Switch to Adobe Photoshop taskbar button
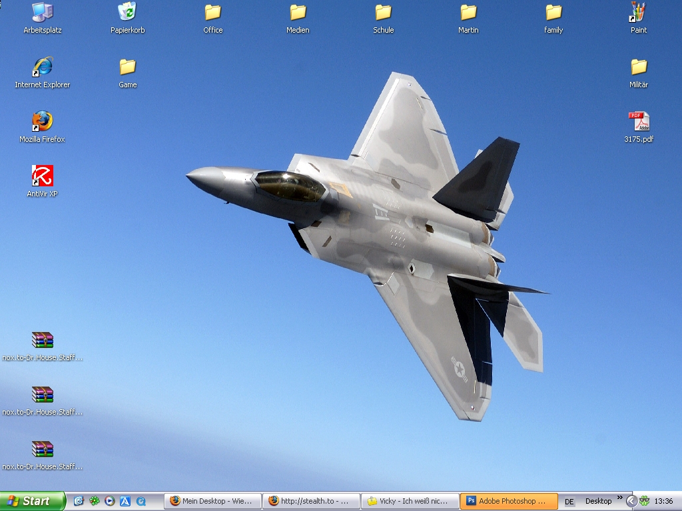682x511 pixels. coord(509,501)
